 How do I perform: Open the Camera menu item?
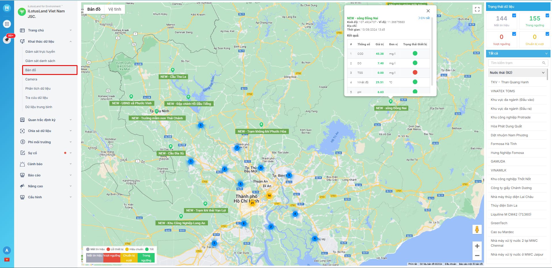point(31,79)
